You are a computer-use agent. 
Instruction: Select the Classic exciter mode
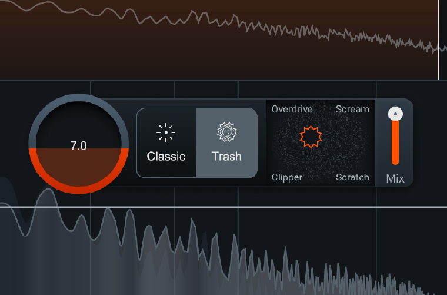[x=166, y=143]
